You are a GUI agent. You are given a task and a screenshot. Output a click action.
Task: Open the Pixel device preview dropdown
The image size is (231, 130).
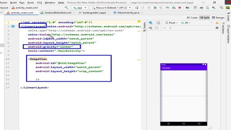pyautogui.click(x=172, y=23)
